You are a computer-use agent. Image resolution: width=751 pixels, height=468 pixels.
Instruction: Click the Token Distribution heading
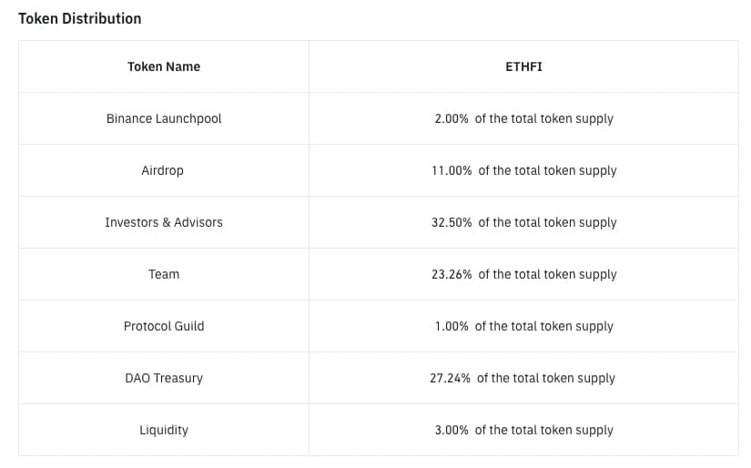pos(80,18)
